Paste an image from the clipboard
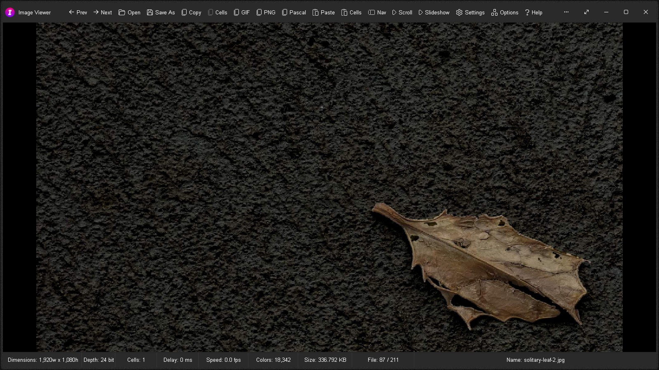Image resolution: width=659 pixels, height=370 pixels. click(x=323, y=12)
